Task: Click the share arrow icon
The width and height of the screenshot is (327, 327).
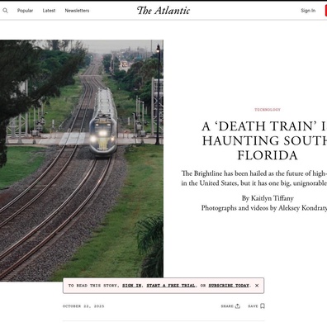Action: (x=238, y=306)
